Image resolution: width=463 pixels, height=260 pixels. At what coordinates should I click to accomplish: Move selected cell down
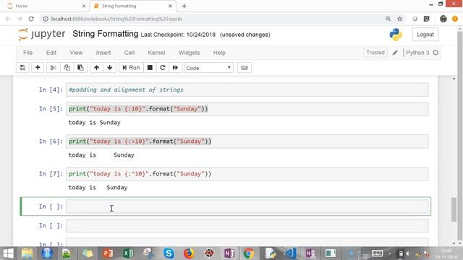[110, 67]
